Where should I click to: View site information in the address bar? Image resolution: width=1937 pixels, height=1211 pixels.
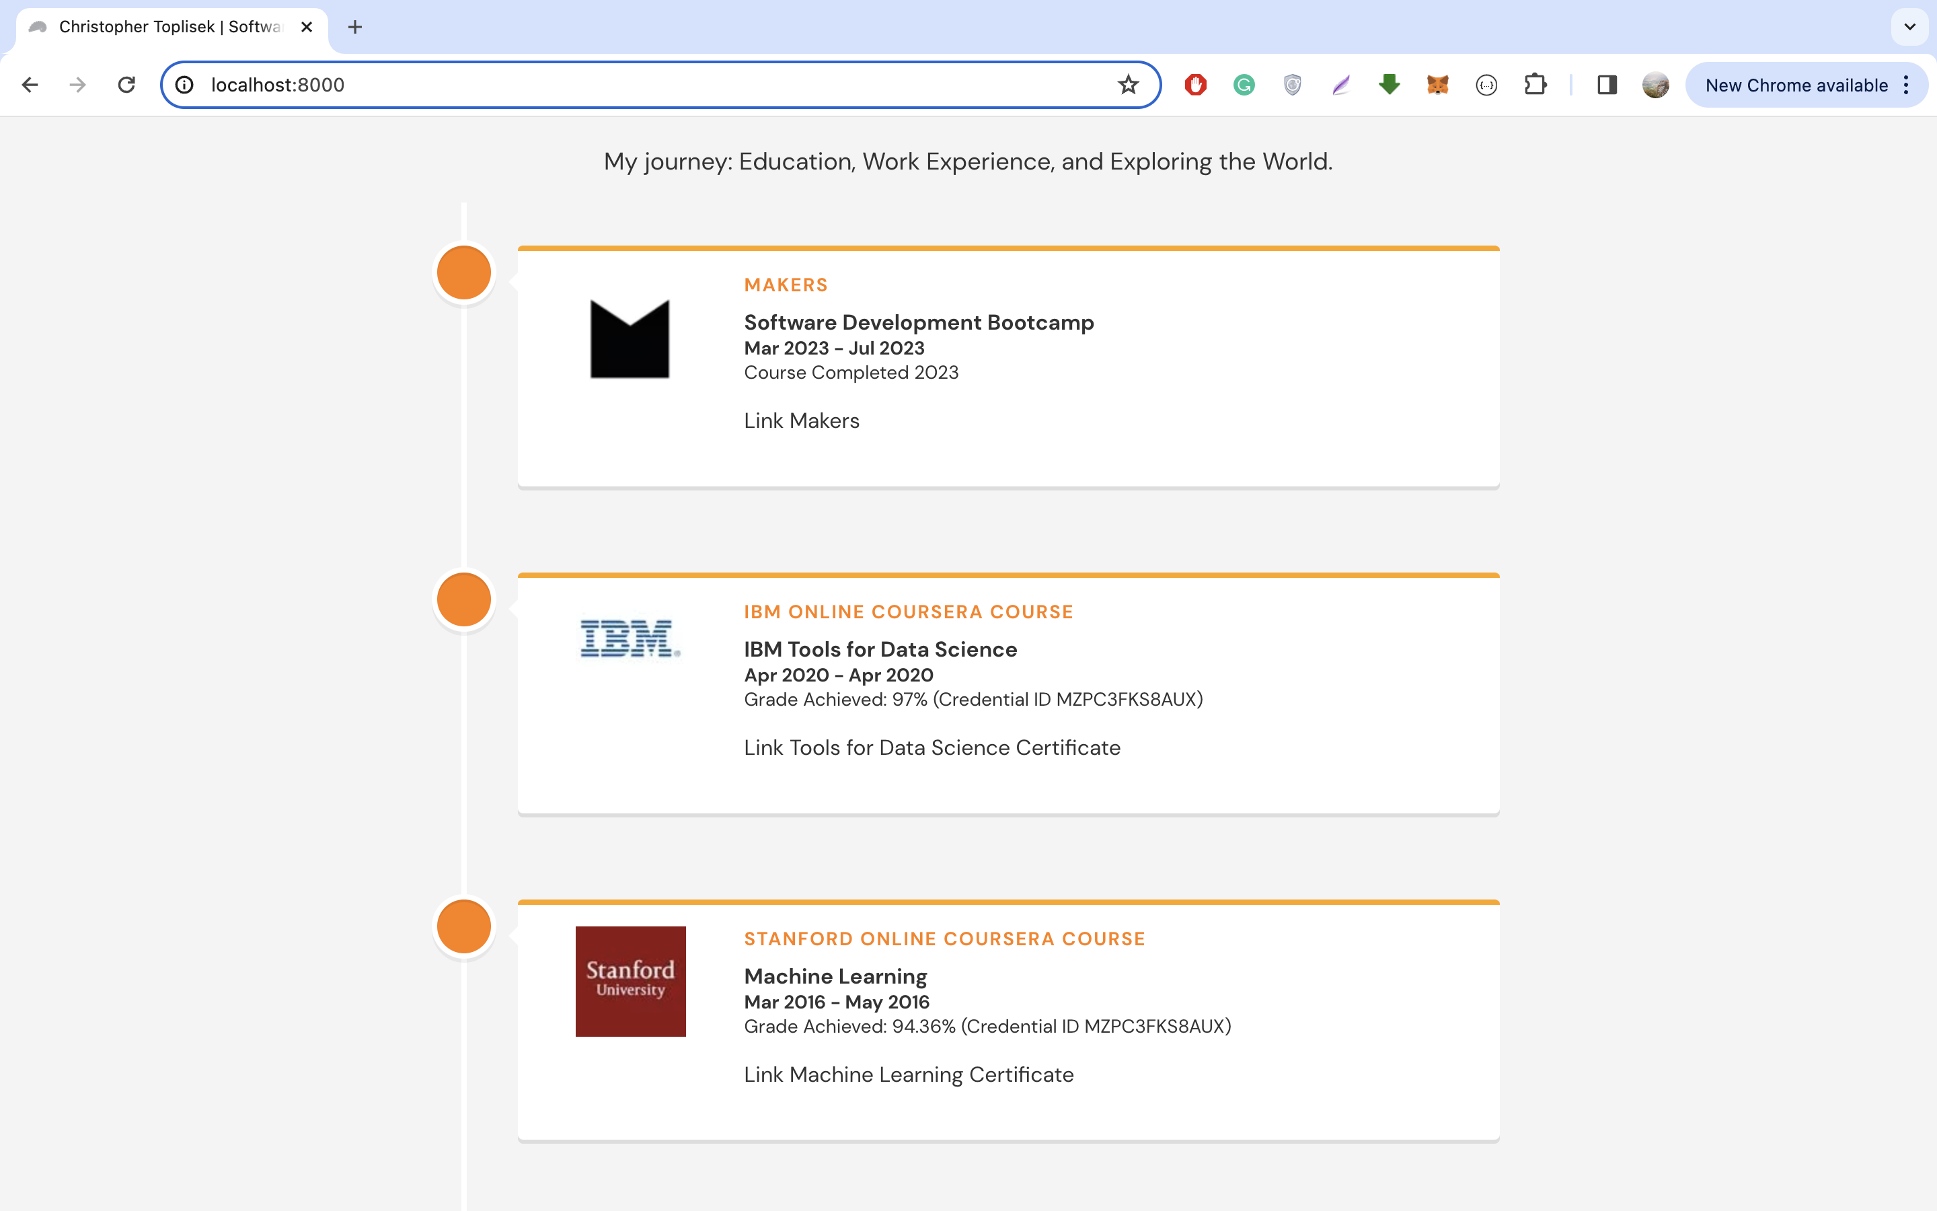click(184, 84)
